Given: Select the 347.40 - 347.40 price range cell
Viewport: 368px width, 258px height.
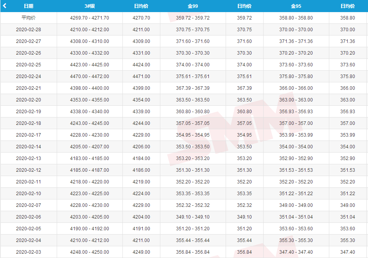Looking at the screenshot, I should [x=296, y=252].
